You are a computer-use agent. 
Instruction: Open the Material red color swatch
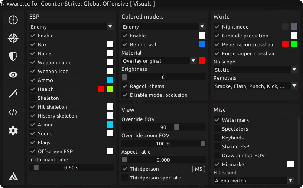coord(202,61)
